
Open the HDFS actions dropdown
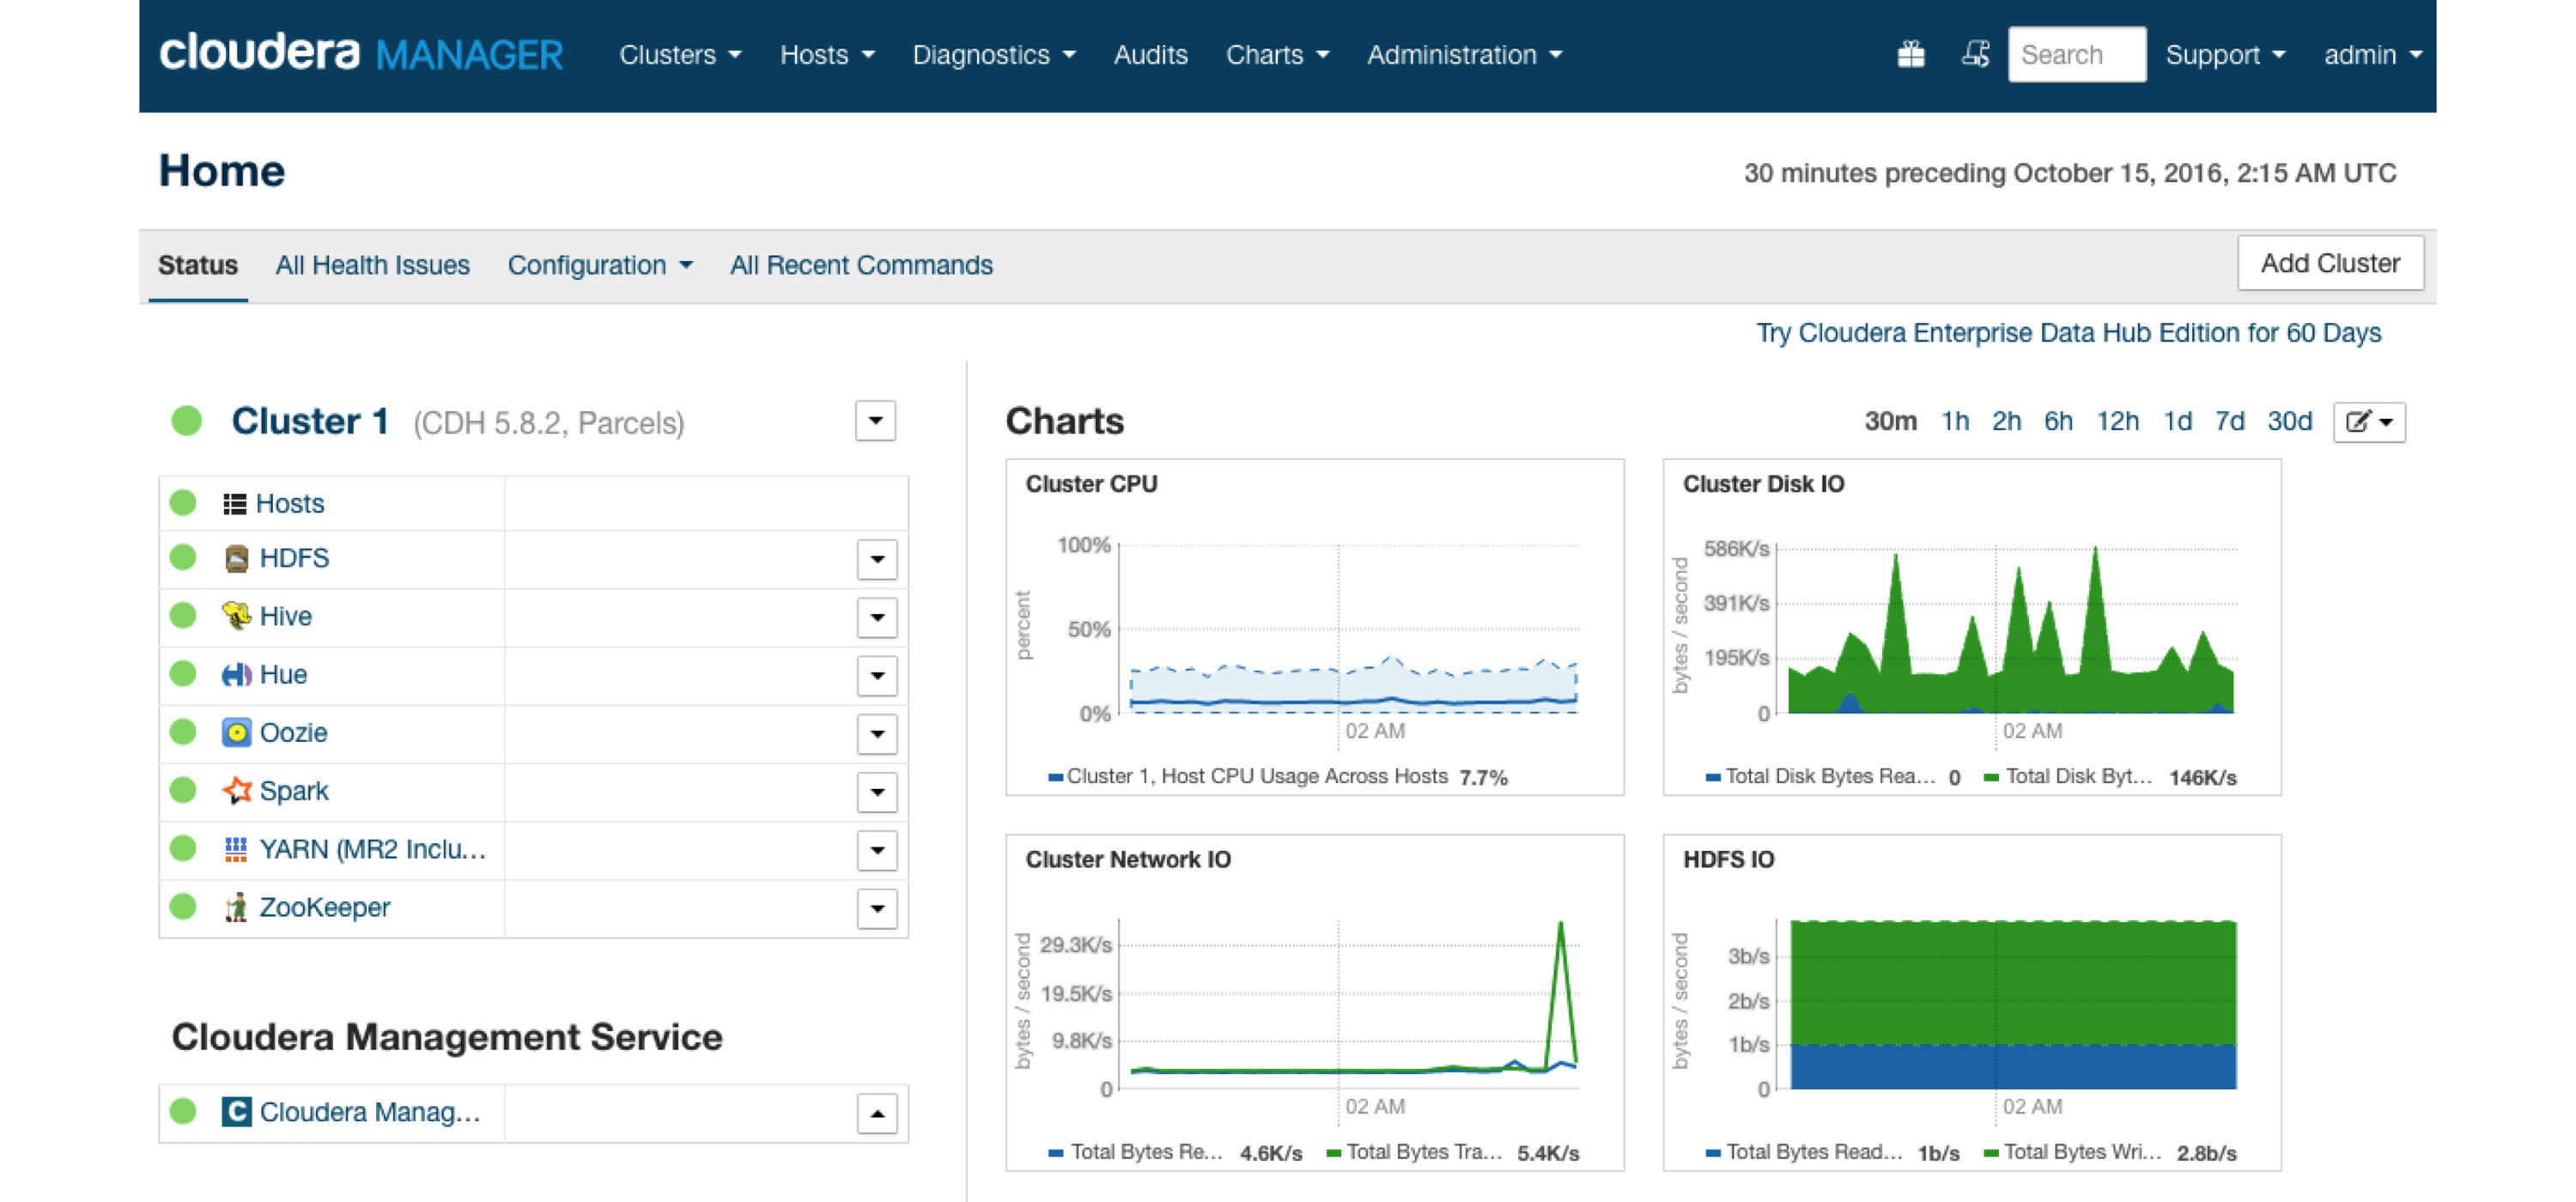pos(877,559)
